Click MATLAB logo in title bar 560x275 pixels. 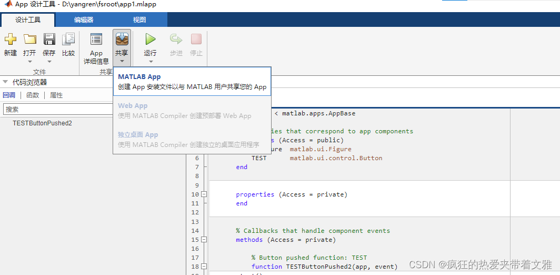coord(8,4)
